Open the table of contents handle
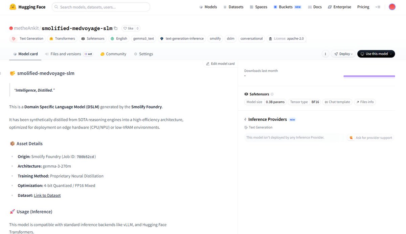406x234 pixels. pyautogui.click(x=1, y=73)
